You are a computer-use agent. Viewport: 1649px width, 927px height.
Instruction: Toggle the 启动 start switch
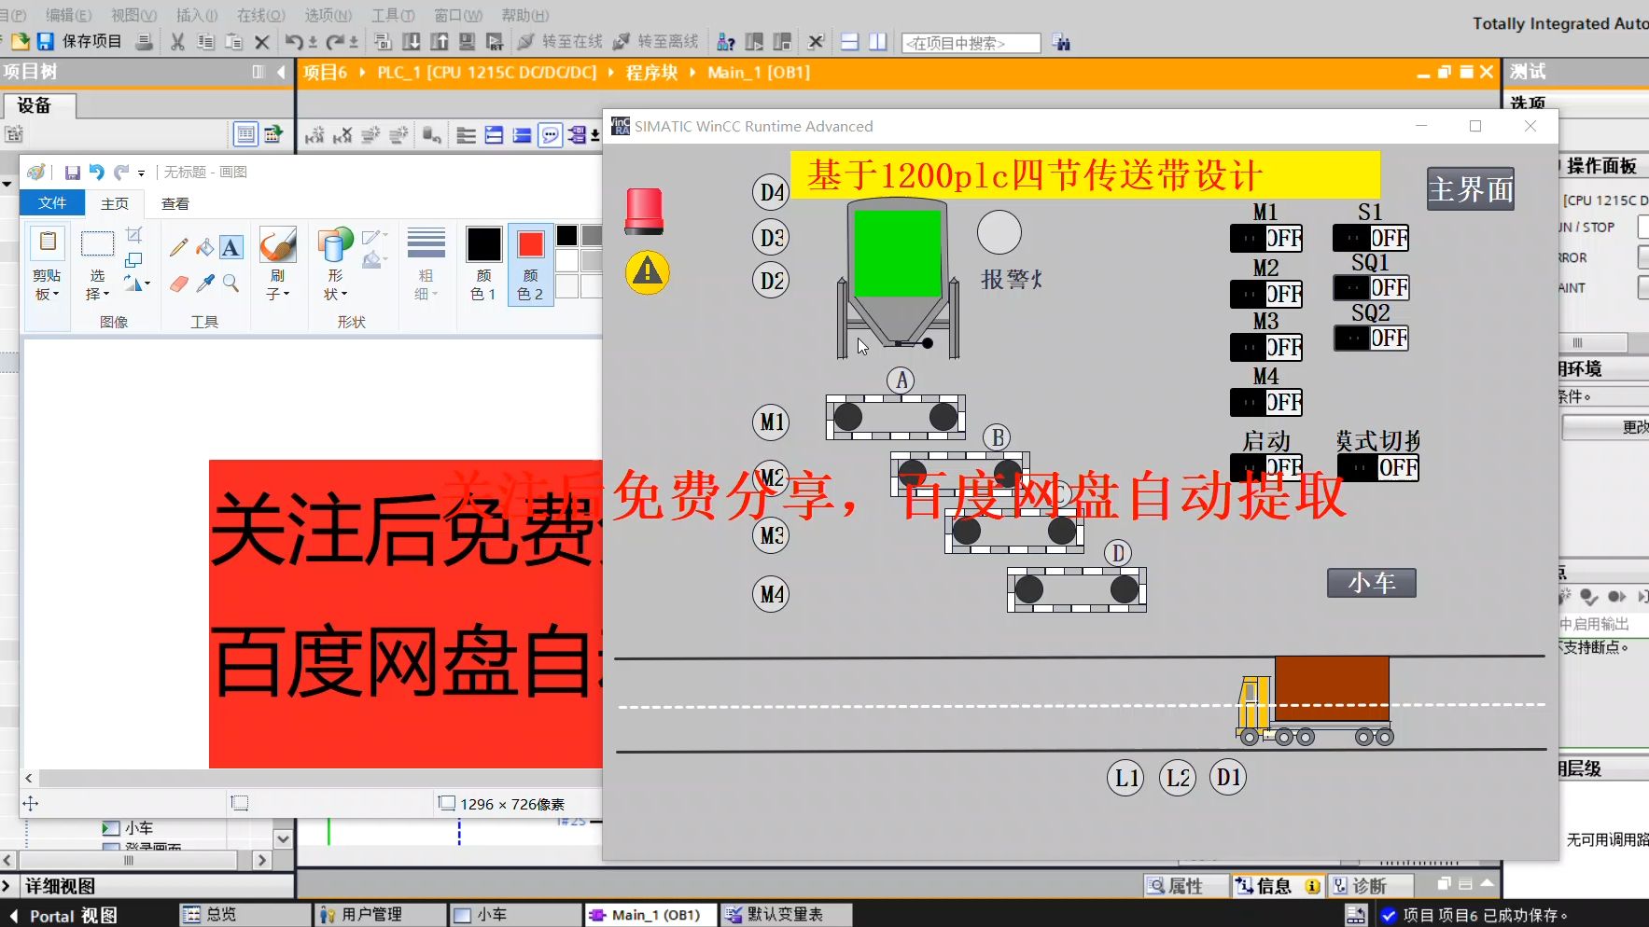[1266, 467]
